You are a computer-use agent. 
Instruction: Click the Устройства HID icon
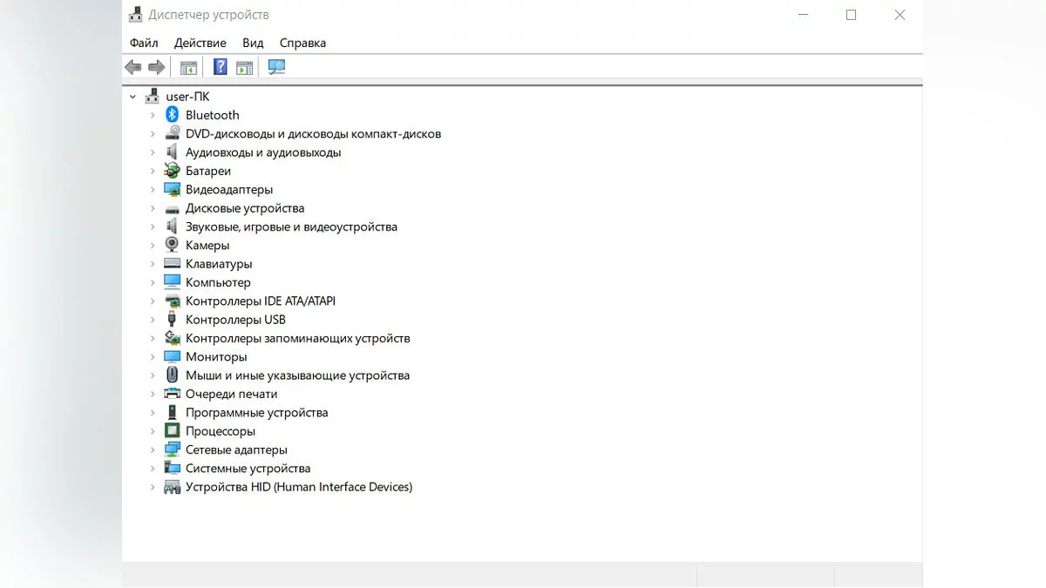[172, 487]
